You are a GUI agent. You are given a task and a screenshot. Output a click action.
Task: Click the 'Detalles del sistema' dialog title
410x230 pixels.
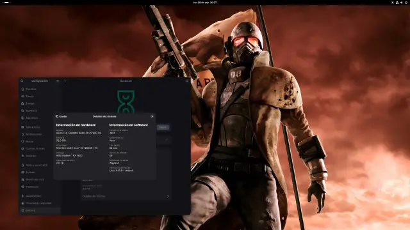pyautogui.click(x=104, y=116)
